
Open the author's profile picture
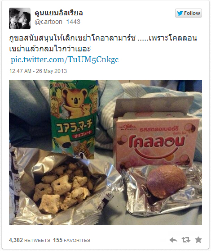point(20,18)
